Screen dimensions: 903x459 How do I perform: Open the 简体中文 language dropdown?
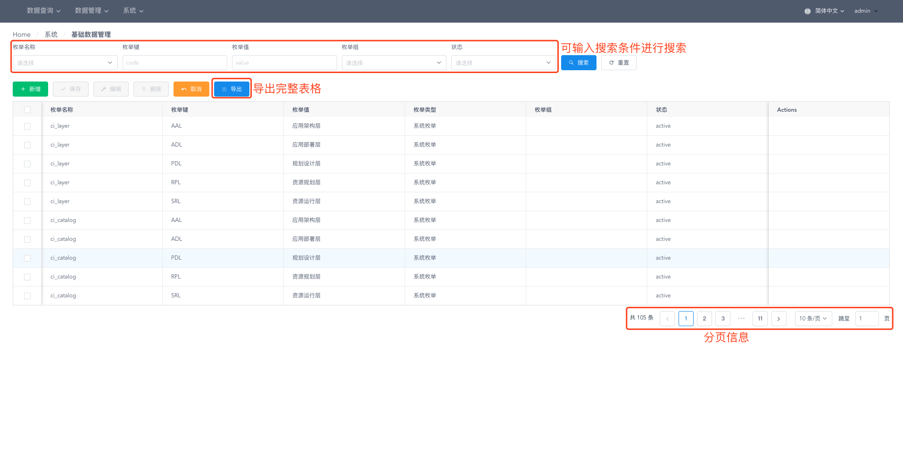point(829,11)
